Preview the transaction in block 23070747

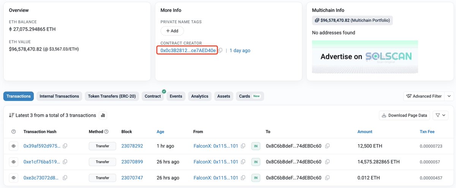14,178
